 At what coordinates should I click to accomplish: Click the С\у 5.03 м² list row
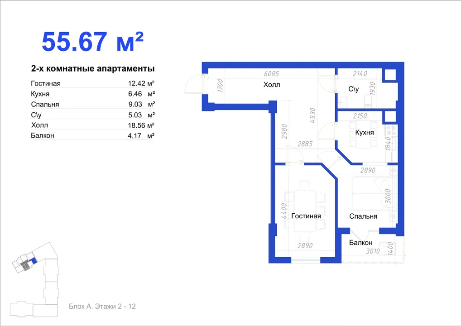click(93, 115)
